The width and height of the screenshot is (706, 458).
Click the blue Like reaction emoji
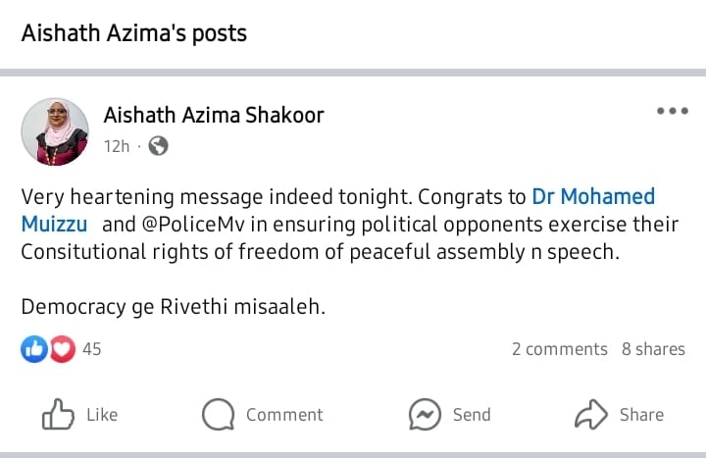(x=33, y=348)
